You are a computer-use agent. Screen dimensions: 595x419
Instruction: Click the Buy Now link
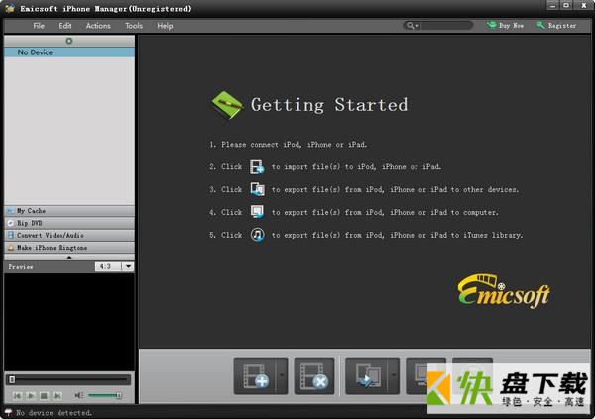[506, 26]
